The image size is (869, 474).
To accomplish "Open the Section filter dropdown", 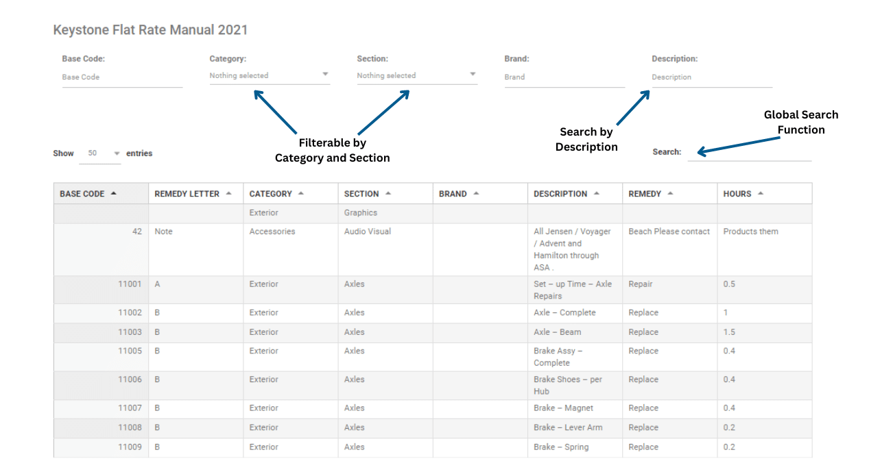I will pyautogui.click(x=417, y=75).
